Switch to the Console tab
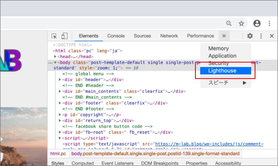 [116, 36]
